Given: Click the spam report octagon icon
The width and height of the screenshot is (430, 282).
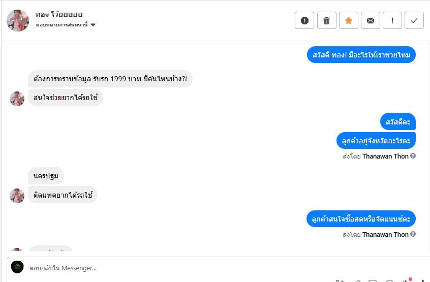Looking at the screenshot, I should tap(304, 20).
